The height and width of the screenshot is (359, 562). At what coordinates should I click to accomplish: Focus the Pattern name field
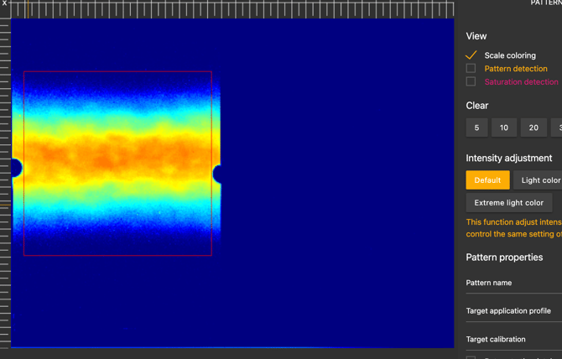513,284
